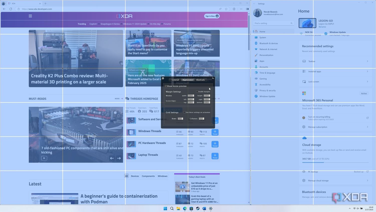Go to the previous must-read slide

112,158
